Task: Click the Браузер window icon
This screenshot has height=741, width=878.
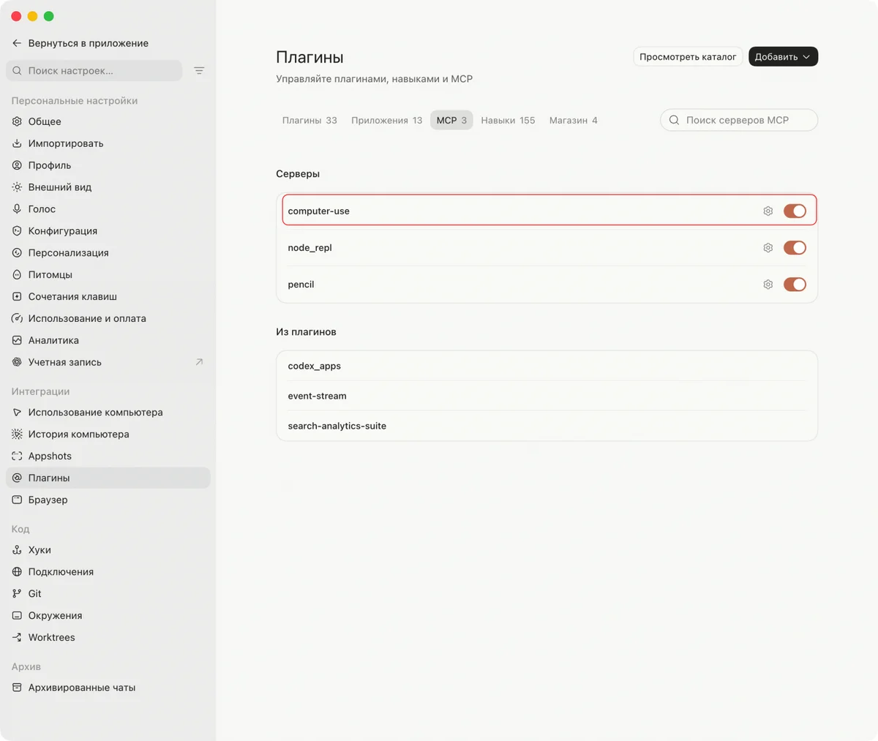Action: tap(17, 500)
